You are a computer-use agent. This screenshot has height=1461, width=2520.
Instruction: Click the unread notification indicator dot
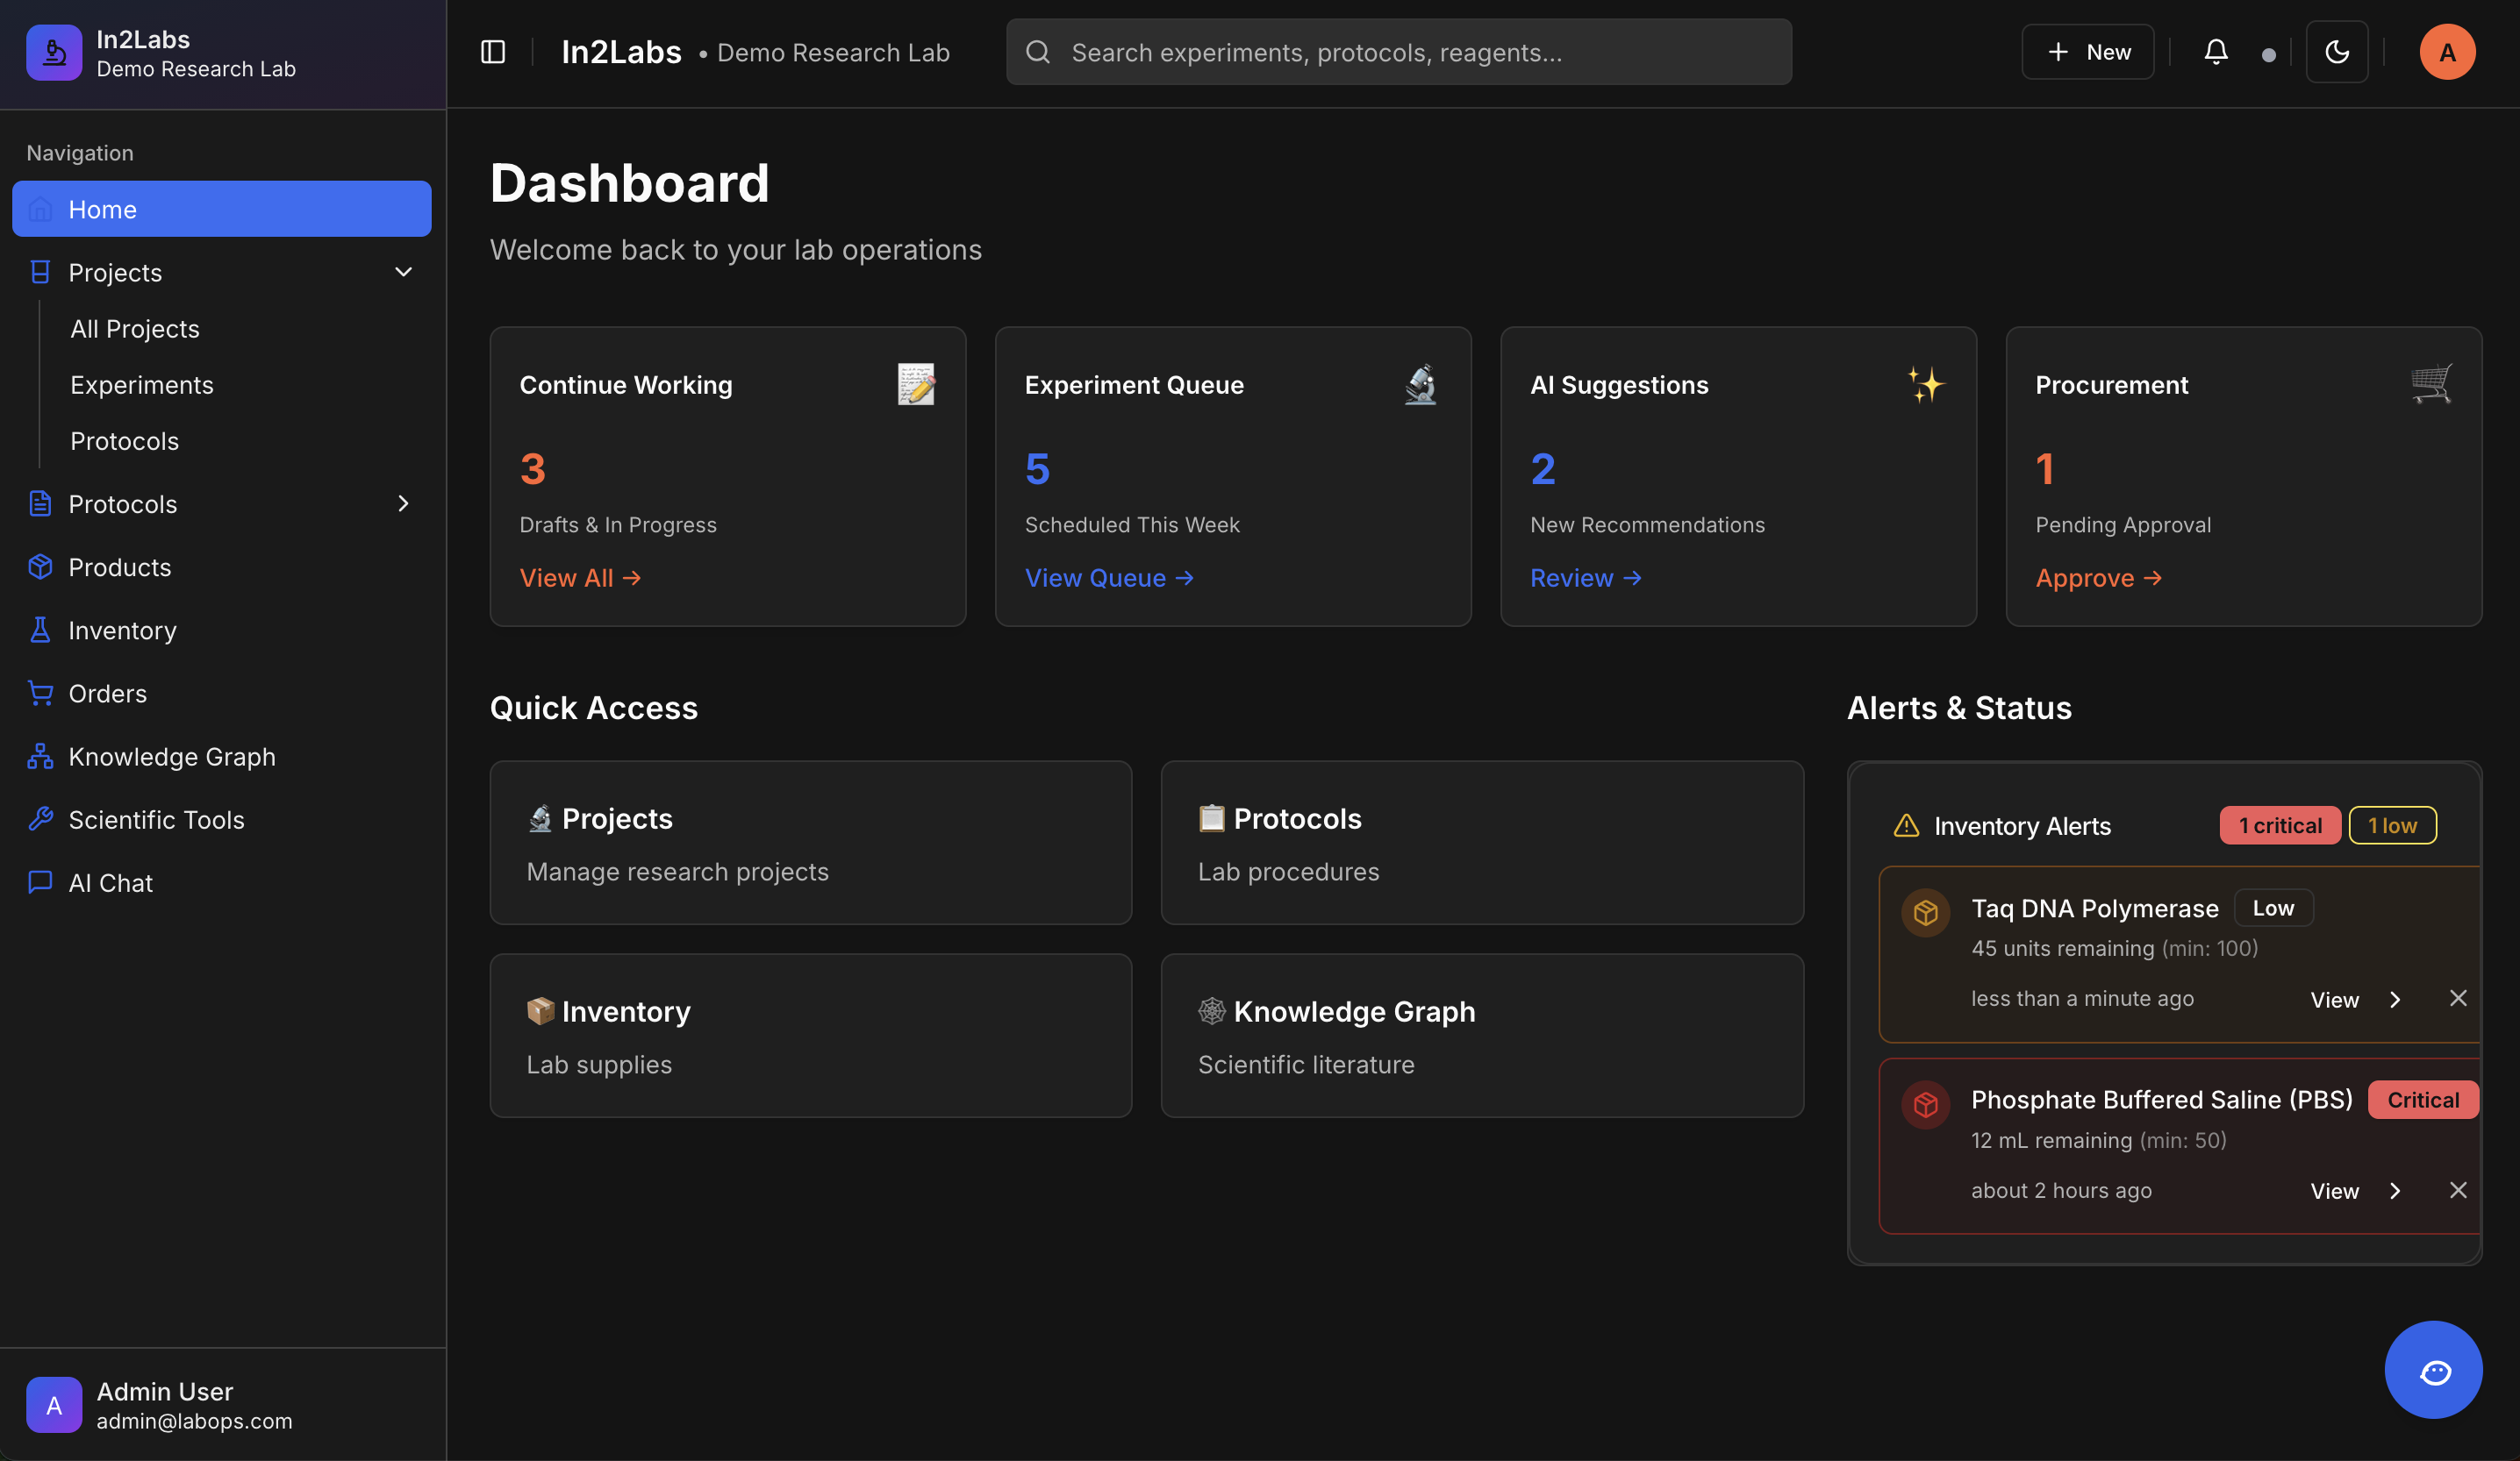pyautogui.click(x=2268, y=54)
